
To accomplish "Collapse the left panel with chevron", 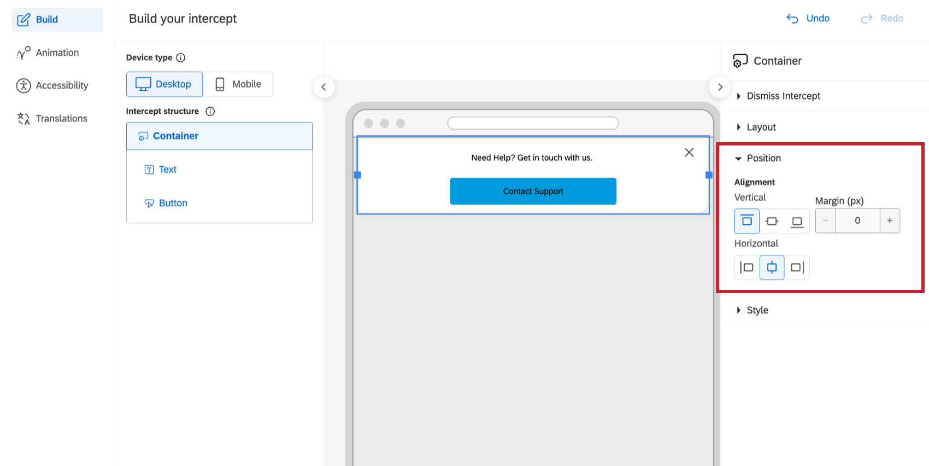I will (324, 87).
